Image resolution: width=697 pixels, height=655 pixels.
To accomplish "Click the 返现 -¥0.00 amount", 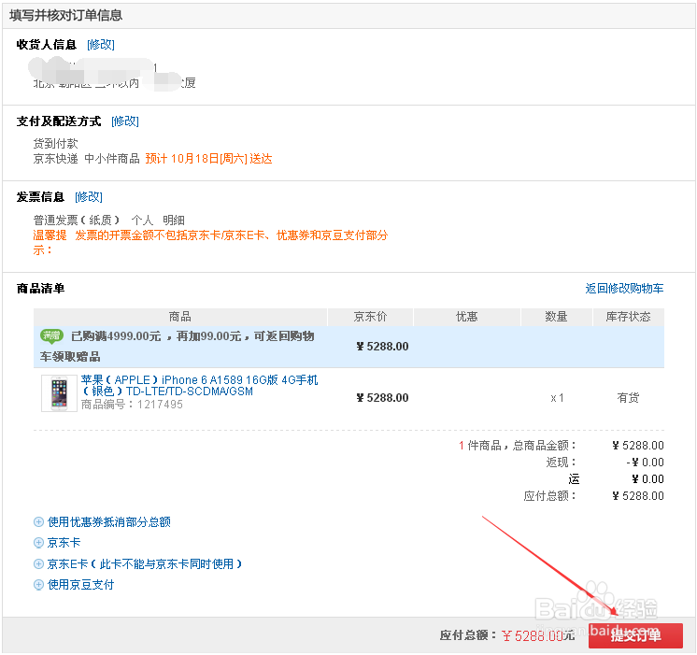I will coord(645,463).
